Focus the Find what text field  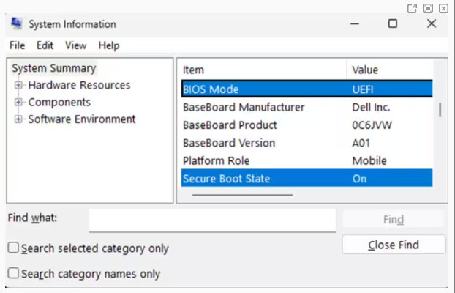coord(212,220)
